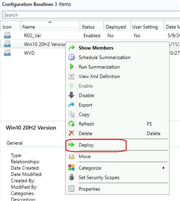
Task: Click the colorful Categorize squares icon
Action: pyautogui.click(x=71, y=168)
